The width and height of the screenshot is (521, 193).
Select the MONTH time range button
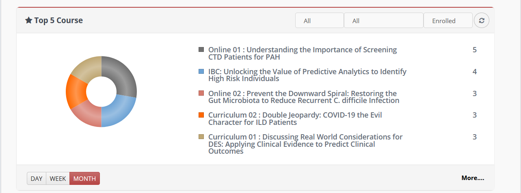click(84, 178)
